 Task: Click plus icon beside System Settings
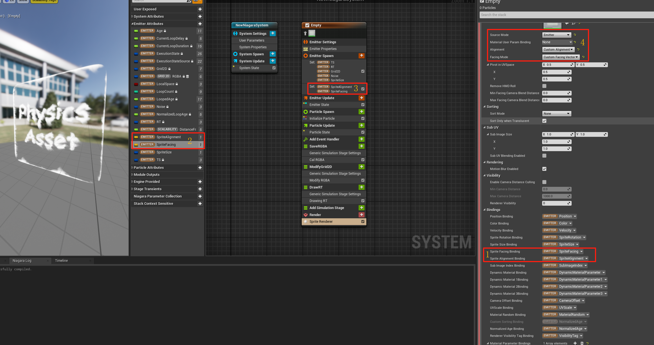pos(272,33)
